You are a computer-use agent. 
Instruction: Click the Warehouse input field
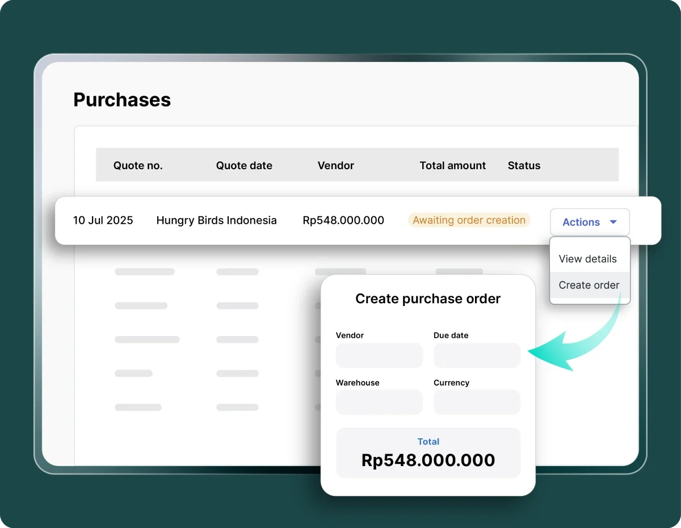[x=379, y=403]
